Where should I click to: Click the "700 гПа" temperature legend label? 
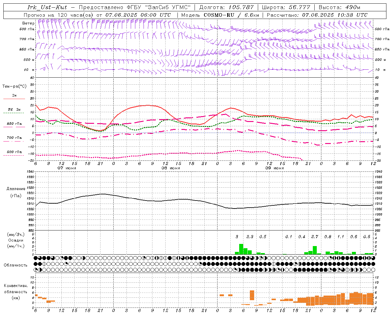click(x=14, y=138)
